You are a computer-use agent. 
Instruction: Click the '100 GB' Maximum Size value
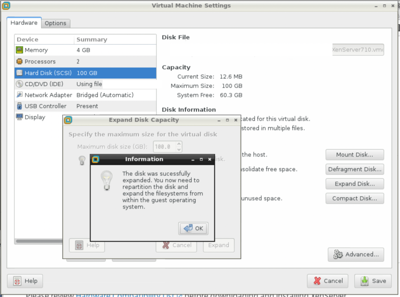pyautogui.click(x=232, y=86)
